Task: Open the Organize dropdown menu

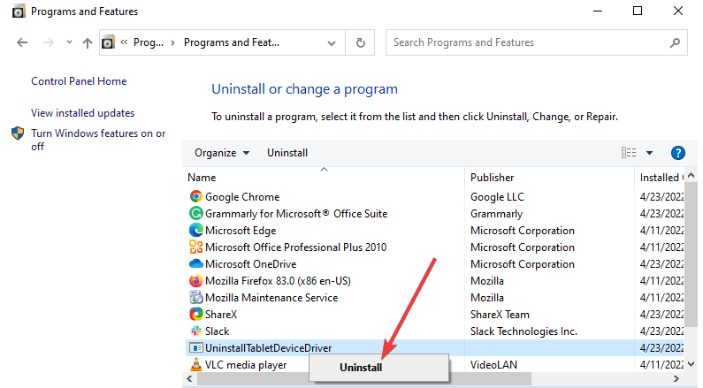Action: tap(222, 153)
